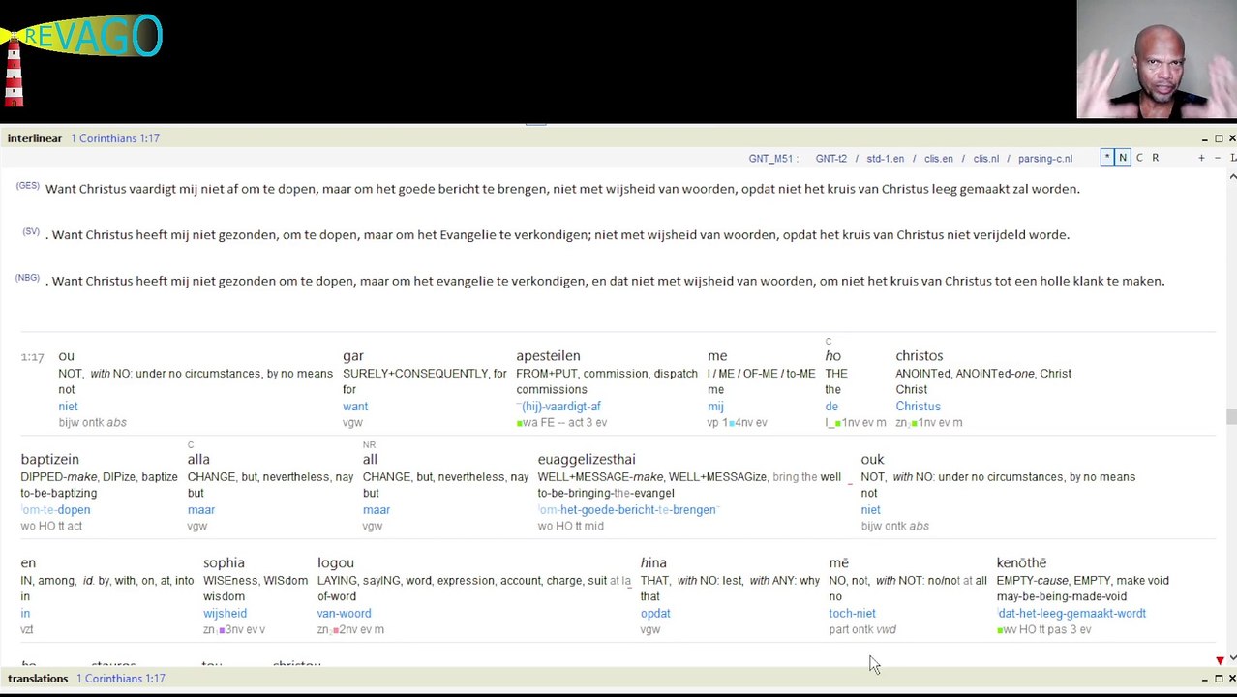Click the parsing 'wa FE -- act 3 ev'

[561, 423]
